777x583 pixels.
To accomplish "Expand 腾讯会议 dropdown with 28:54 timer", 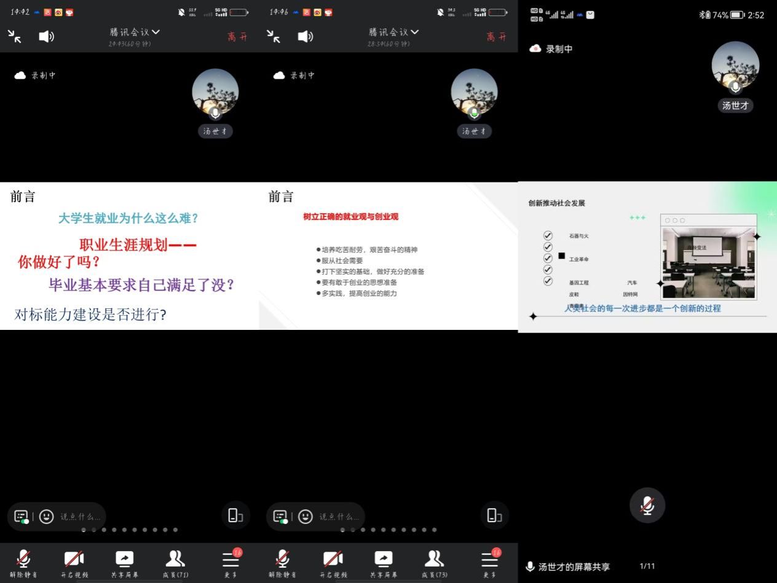I will click(x=393, y=33).
